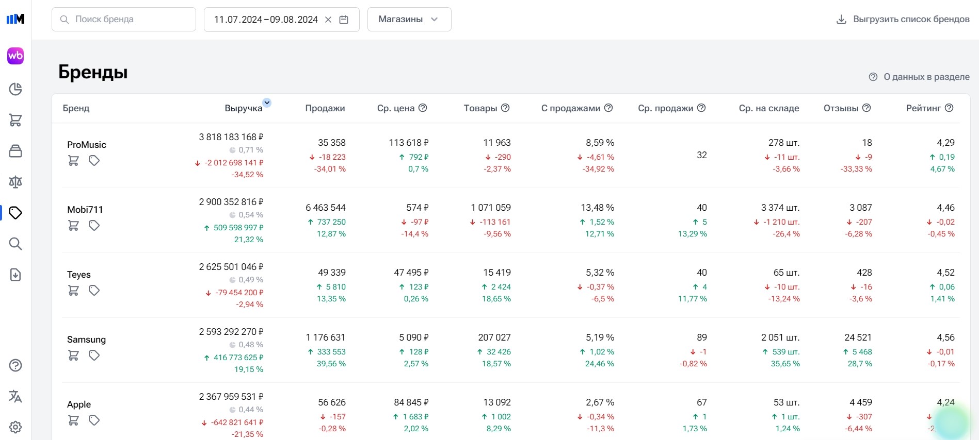Click ProMusic row cart icon
Screen dimensions: 979x440
point(73,161)
